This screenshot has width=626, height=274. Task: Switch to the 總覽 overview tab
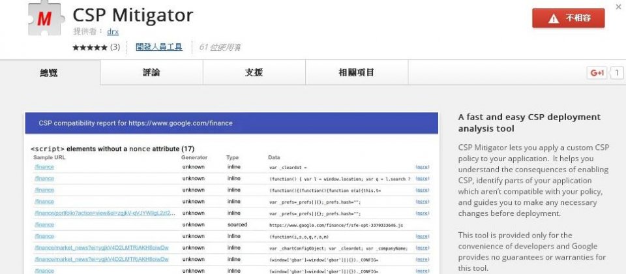(x=50, y=72)
